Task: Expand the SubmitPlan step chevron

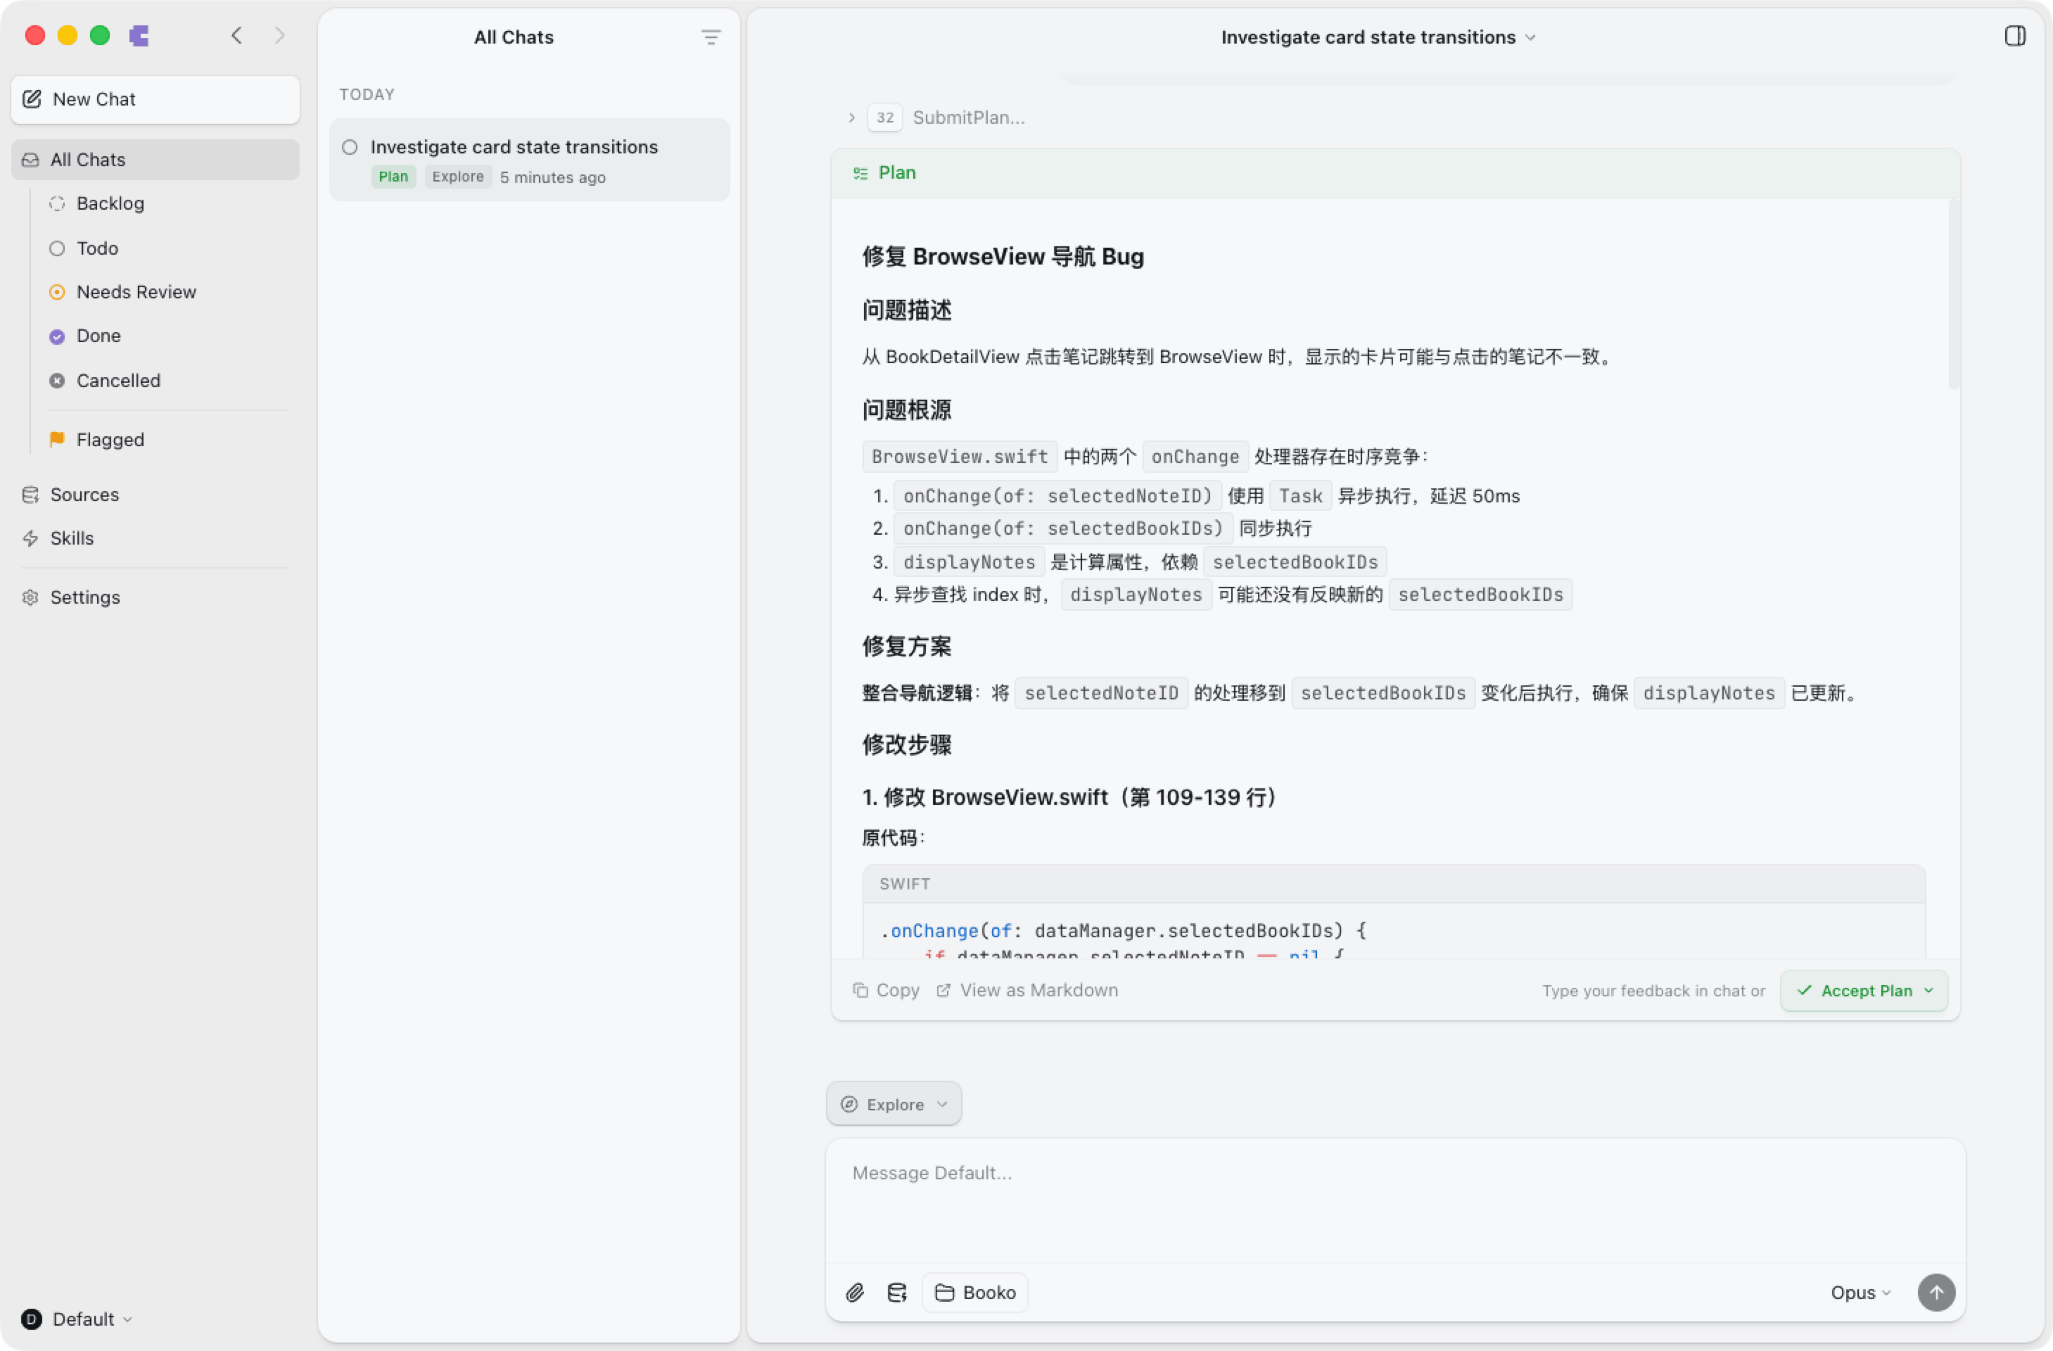Action: [851, 118]
